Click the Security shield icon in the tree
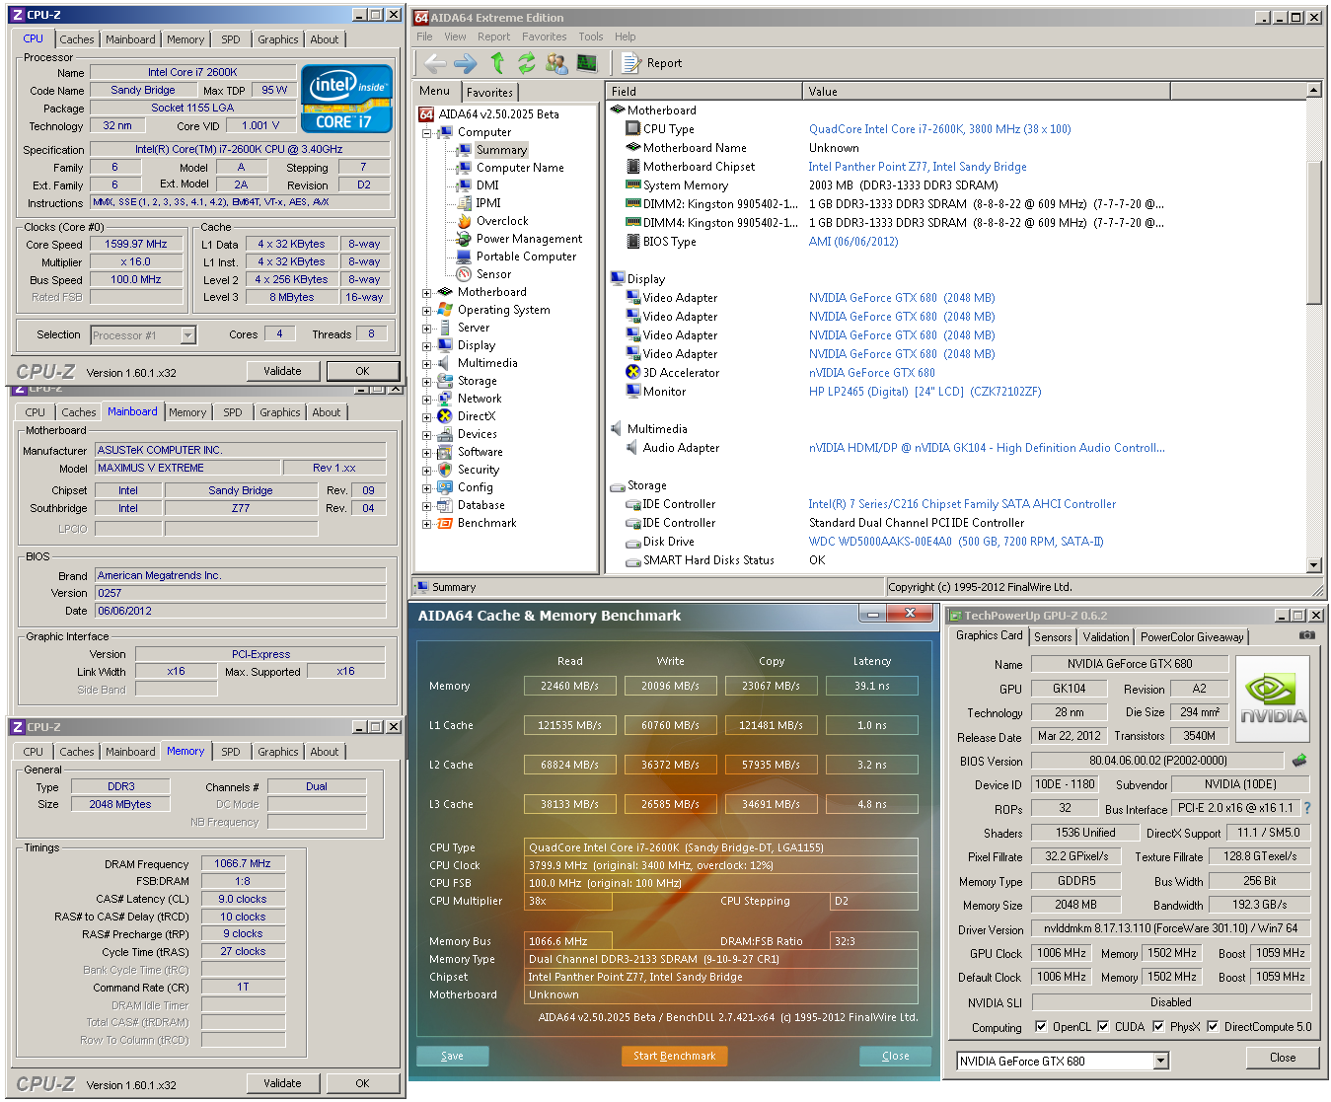Viewport: 1331px width, 1102px height. [x=445, y=470]
